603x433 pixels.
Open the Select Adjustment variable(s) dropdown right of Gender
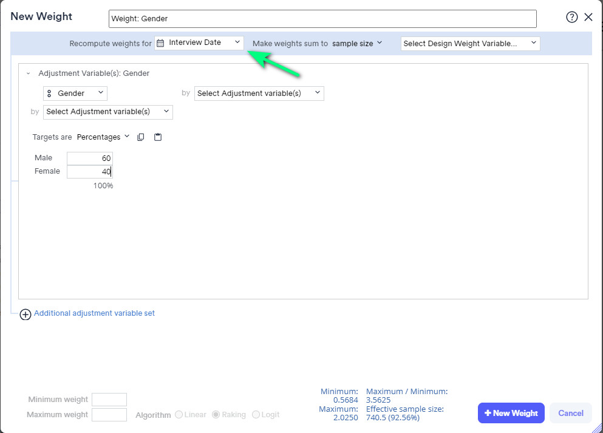pos(259,94)
